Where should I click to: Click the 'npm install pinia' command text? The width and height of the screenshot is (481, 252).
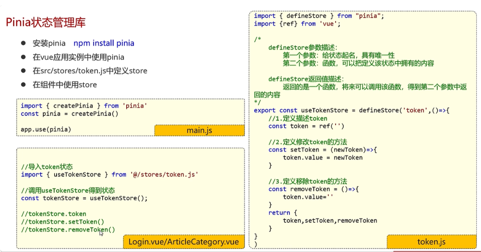[104, 43]
